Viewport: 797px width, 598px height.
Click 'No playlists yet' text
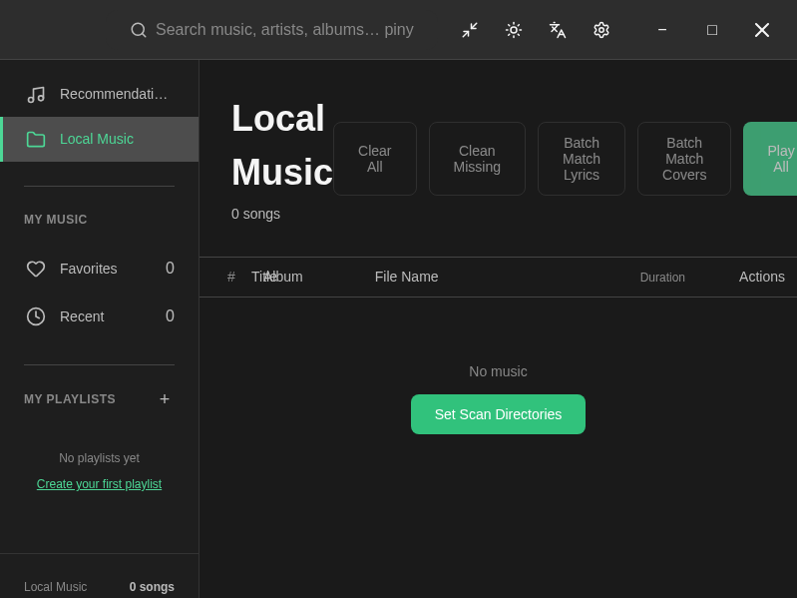99,458
